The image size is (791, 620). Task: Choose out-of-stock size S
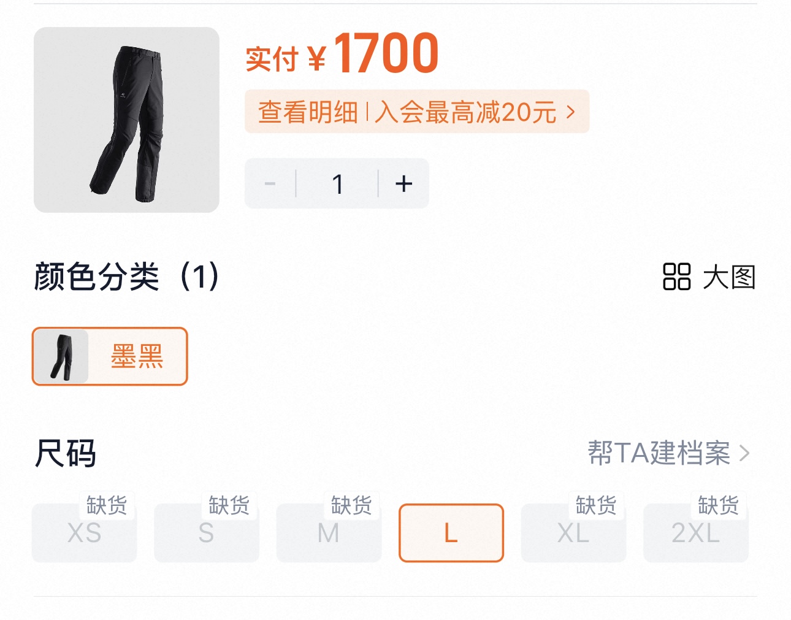(207, 533)
